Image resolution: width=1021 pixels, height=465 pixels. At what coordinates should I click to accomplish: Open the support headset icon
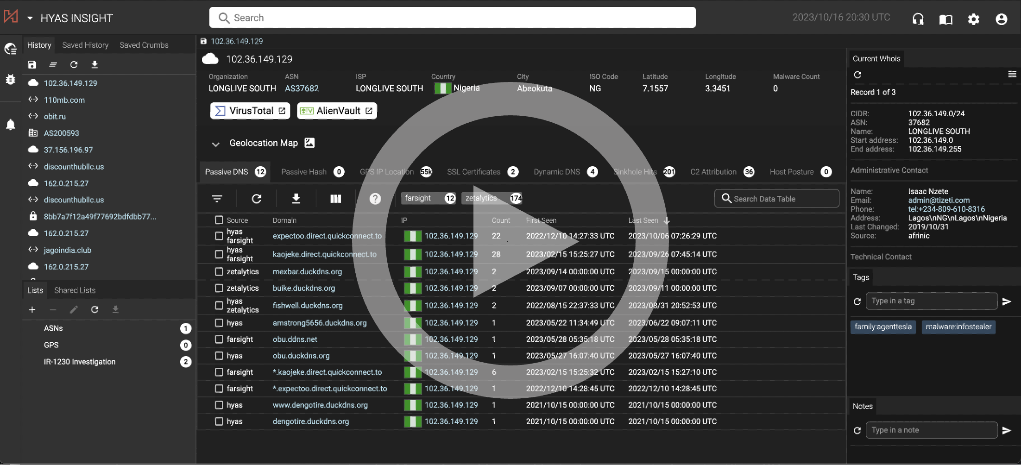(918, 19)
